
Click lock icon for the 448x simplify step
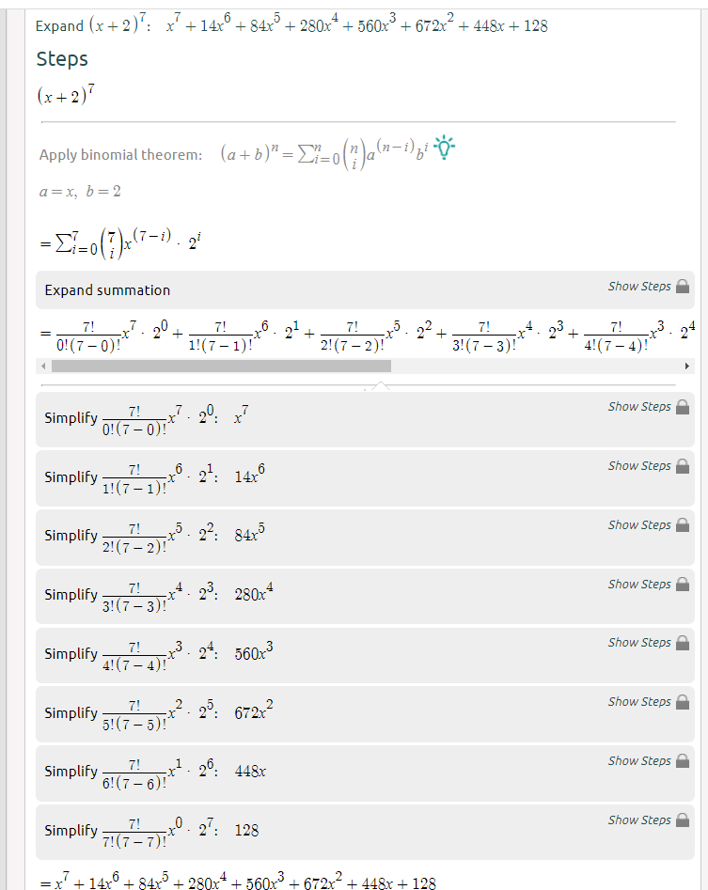click(683, 760)
